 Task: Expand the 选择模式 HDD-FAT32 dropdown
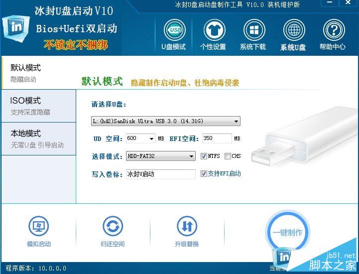coord(191,156)
